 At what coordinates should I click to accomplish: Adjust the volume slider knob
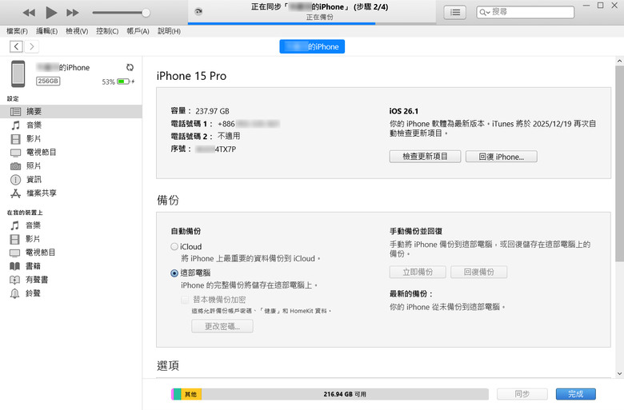click(x=146, y=13)
